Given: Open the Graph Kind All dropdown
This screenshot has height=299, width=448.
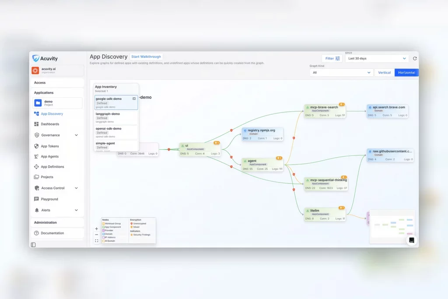Looking at the screenshot, I should point(341,73).
